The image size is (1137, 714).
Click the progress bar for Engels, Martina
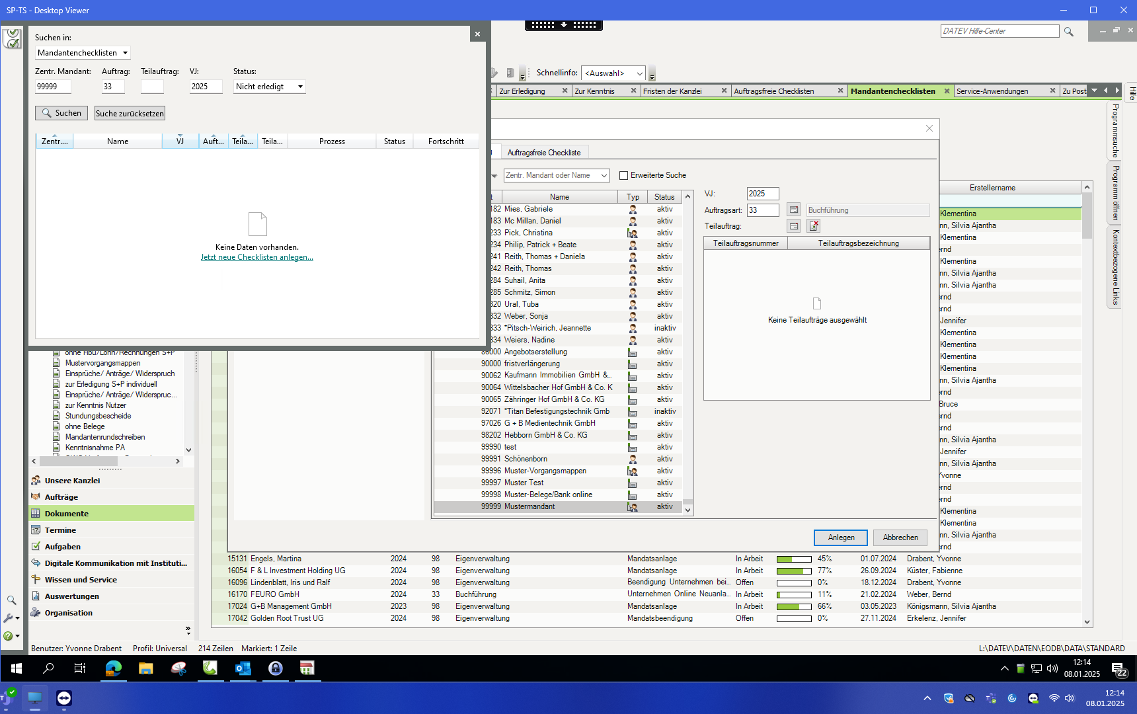click(x=793, y=559)
